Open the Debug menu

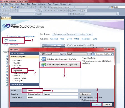click(x=17, y=4)
